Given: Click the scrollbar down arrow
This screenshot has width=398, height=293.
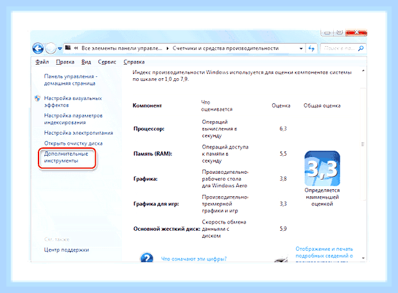Looking at the screenshot, I should tap(363, 258).
